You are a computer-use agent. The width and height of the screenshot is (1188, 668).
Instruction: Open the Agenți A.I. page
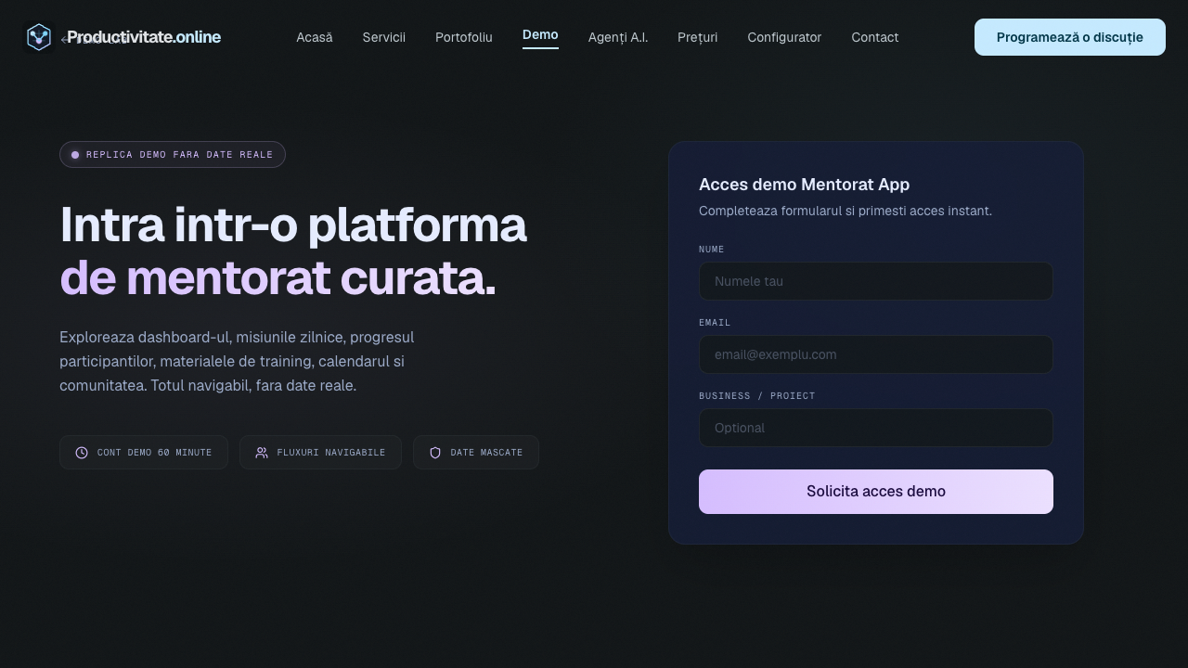coord(618,37)
